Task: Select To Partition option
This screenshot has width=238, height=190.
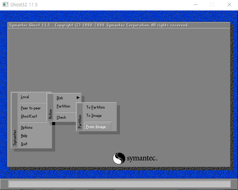Action: pyautogui.click(x=95, y=108)
